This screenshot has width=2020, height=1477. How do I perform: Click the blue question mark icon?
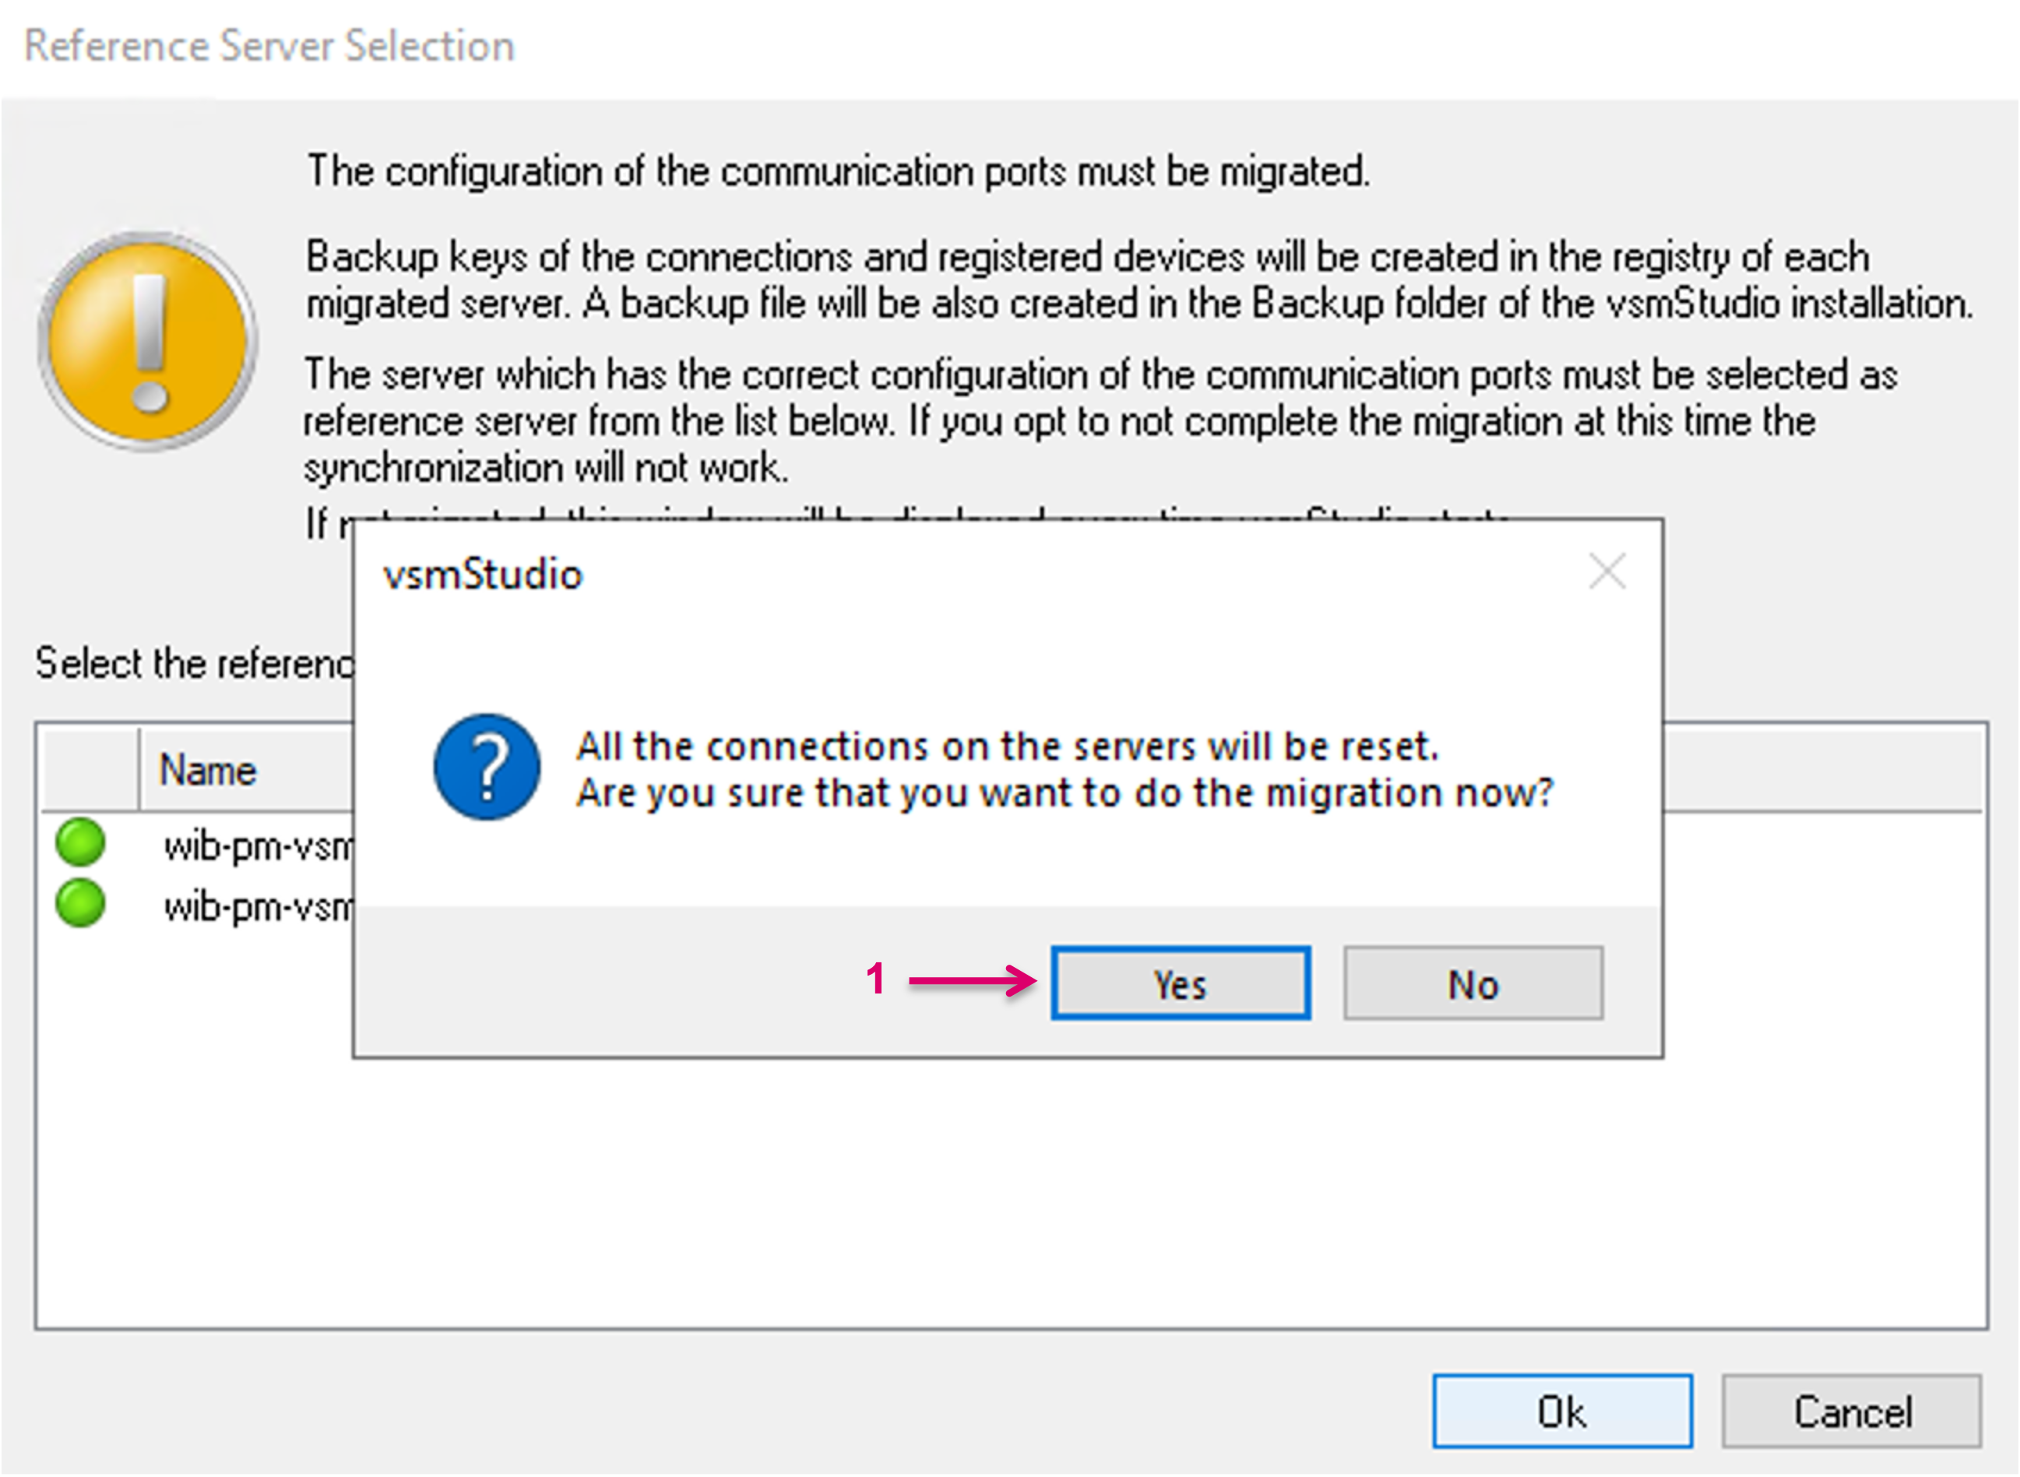coord(487,766)
